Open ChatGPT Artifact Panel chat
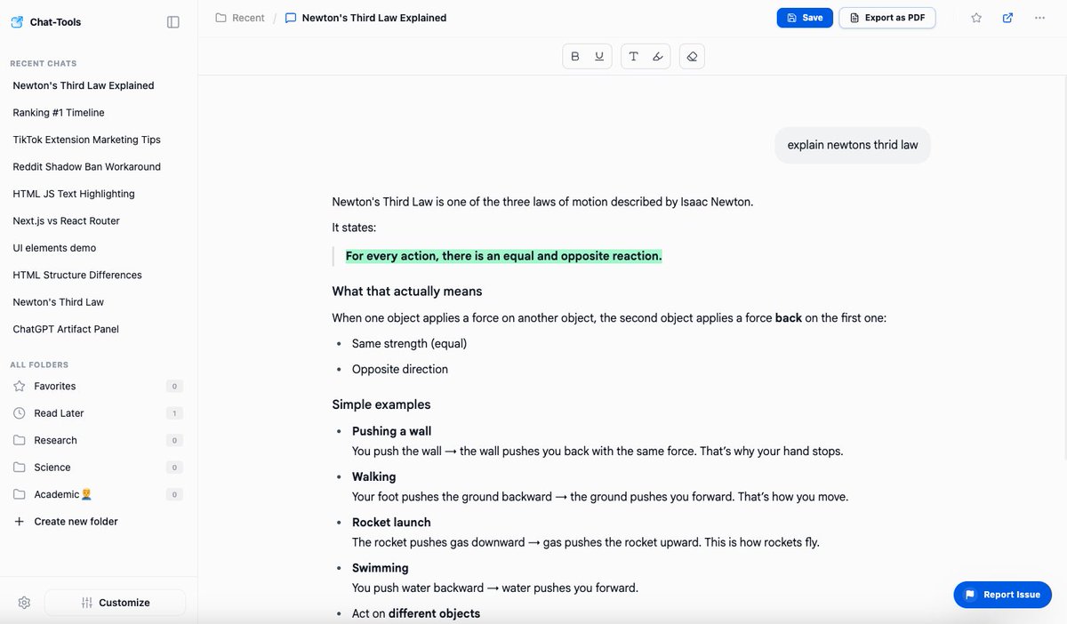The height and width of the screenshot is (624, 1067). pos(66,330)
